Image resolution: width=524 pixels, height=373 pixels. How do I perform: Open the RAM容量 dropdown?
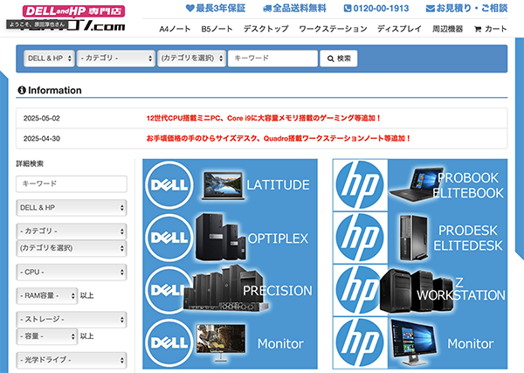tap(47, 296)
